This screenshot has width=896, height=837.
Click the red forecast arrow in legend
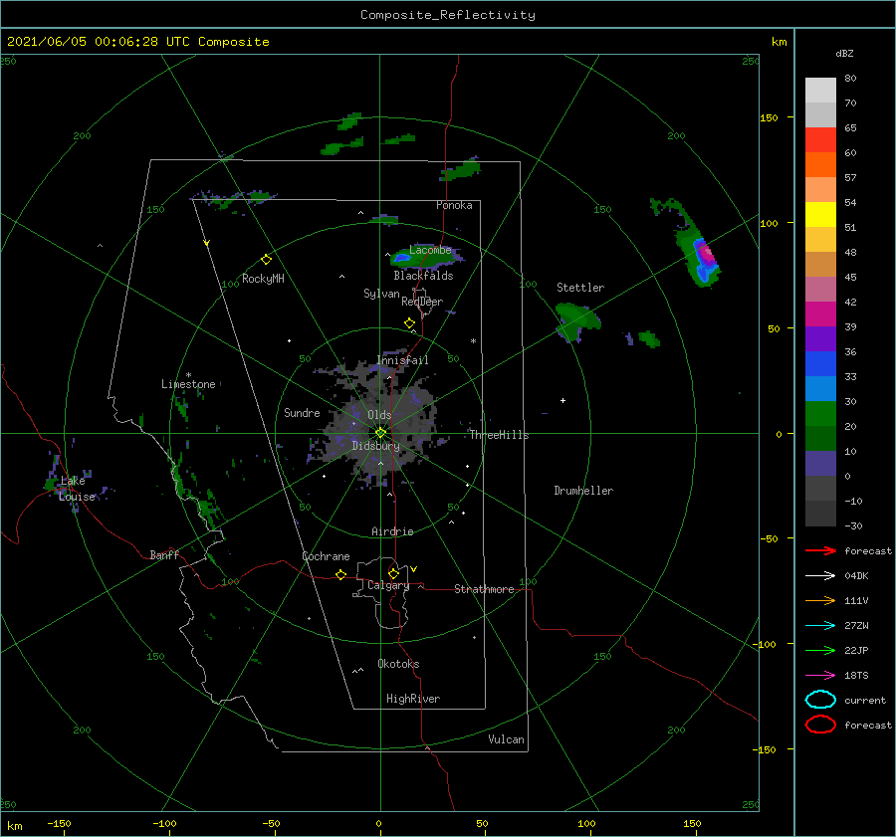tap(820, 550)
